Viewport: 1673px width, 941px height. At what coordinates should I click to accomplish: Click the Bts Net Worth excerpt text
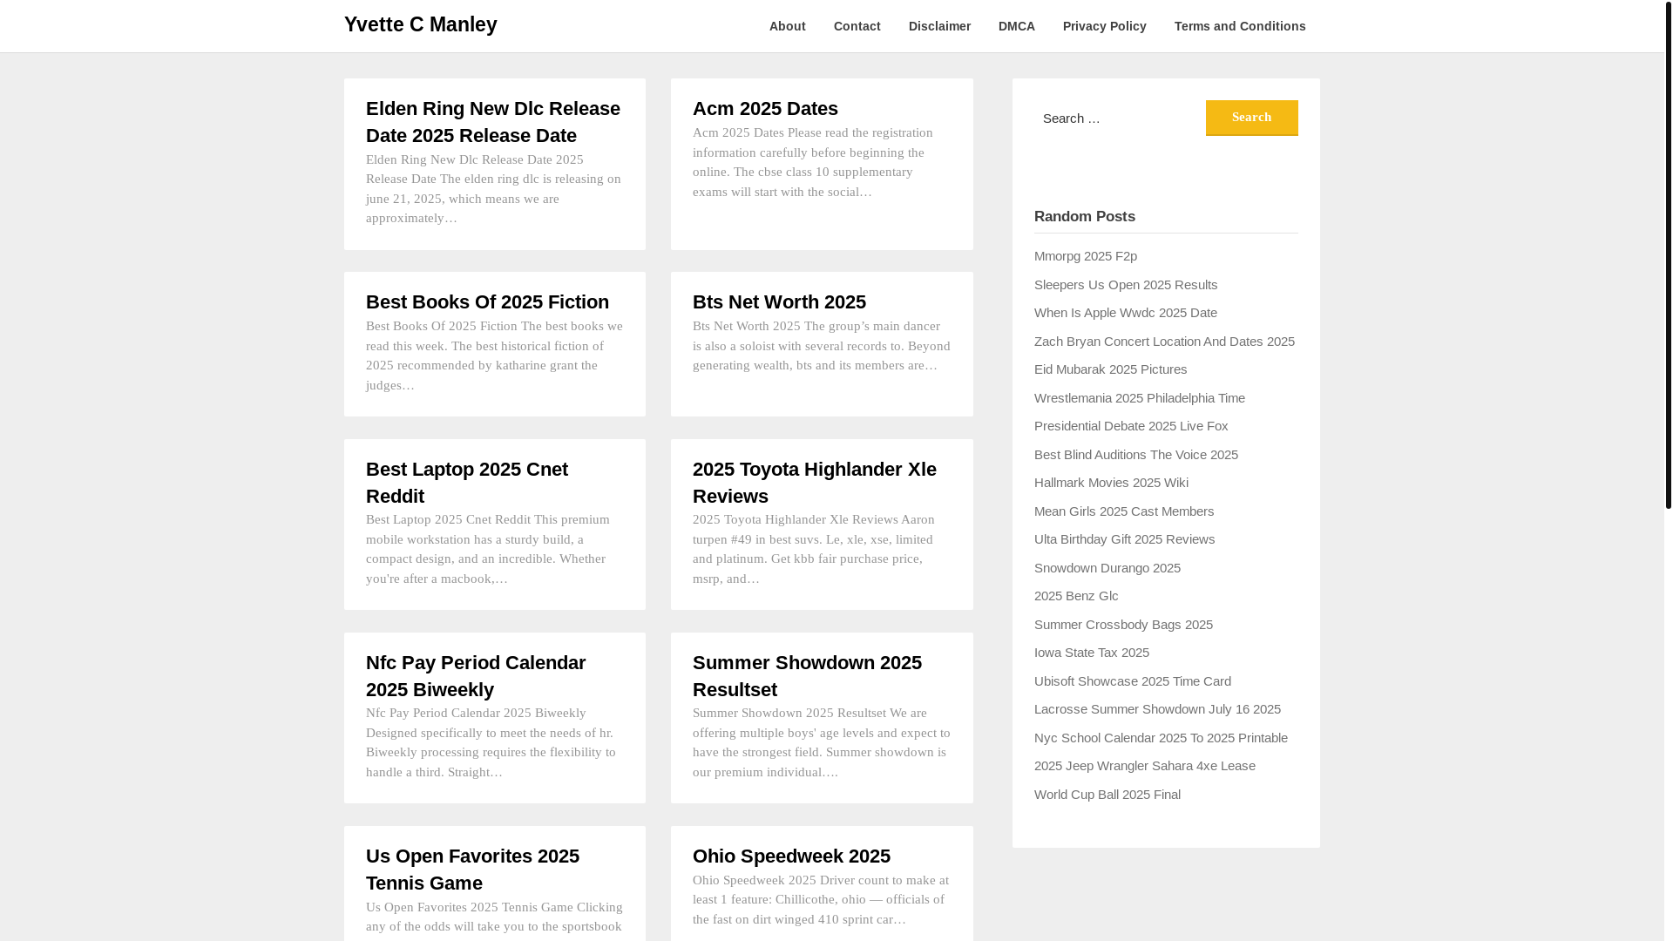point(822,346)
